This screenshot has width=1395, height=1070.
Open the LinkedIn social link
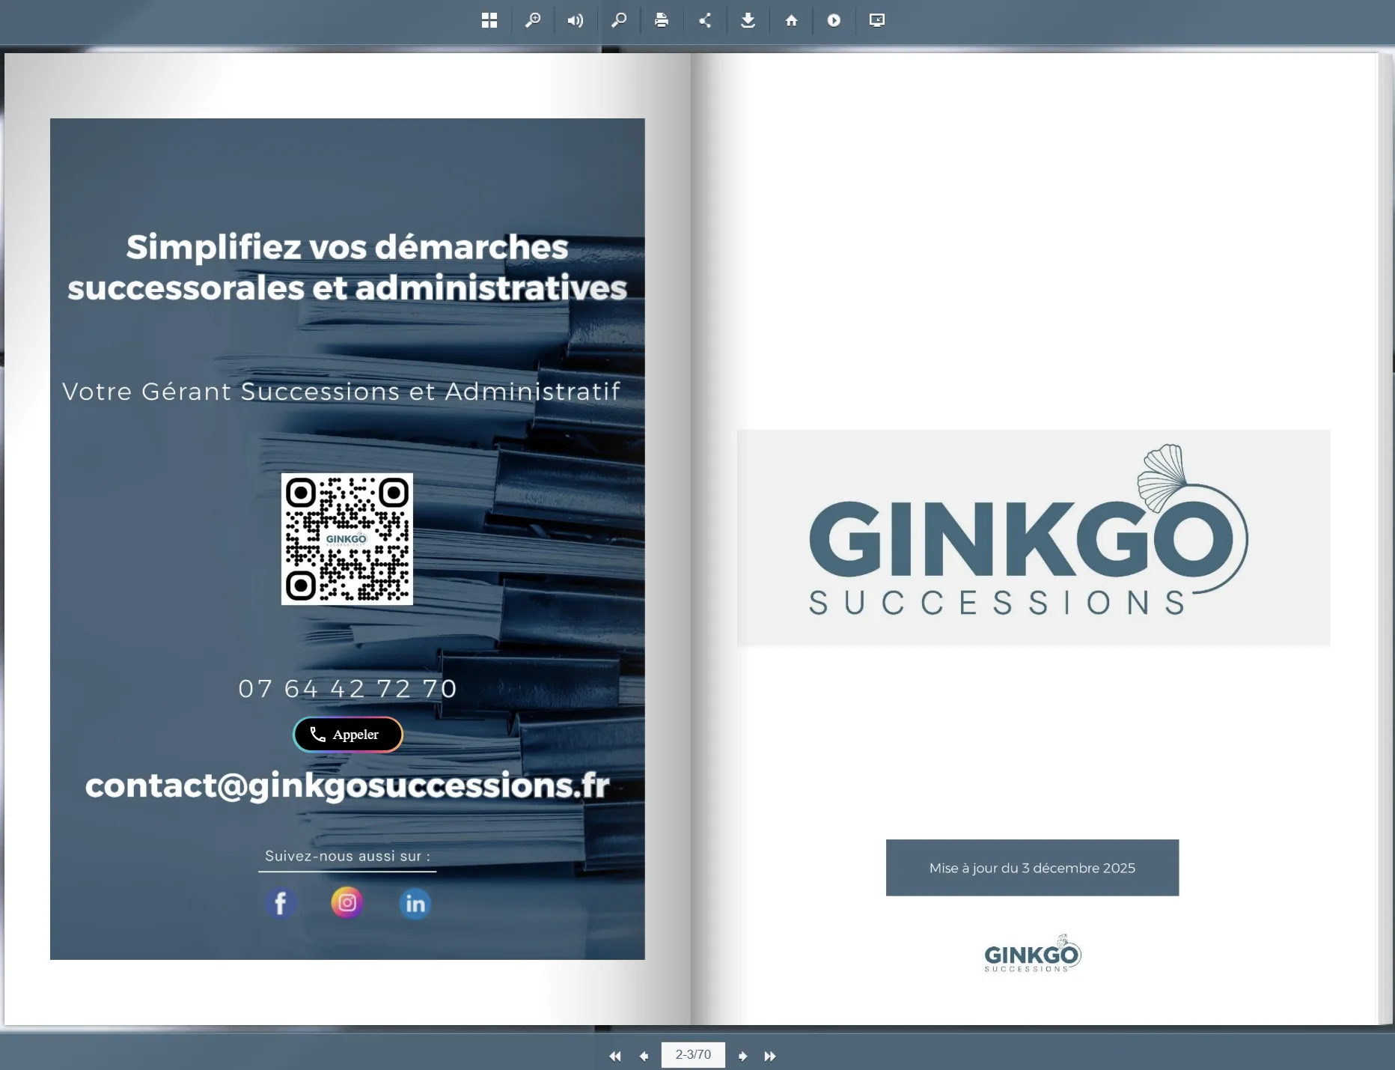[415, 904]
